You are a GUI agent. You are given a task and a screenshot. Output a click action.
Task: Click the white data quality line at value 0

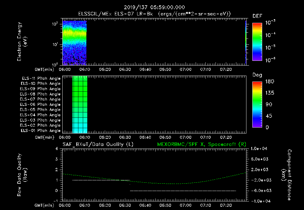coord(183,191)
